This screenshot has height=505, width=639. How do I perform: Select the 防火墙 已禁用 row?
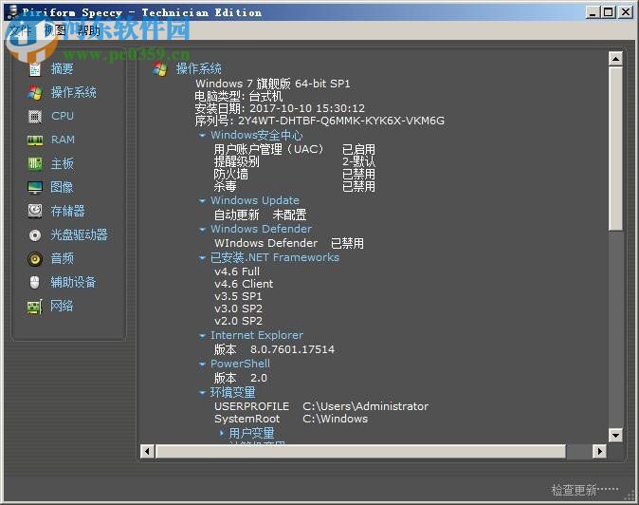[x=294, y=174]
